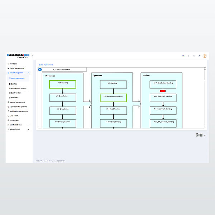
Task: Expand the GS1 Track & Trace menu
Action: [29, 125]
